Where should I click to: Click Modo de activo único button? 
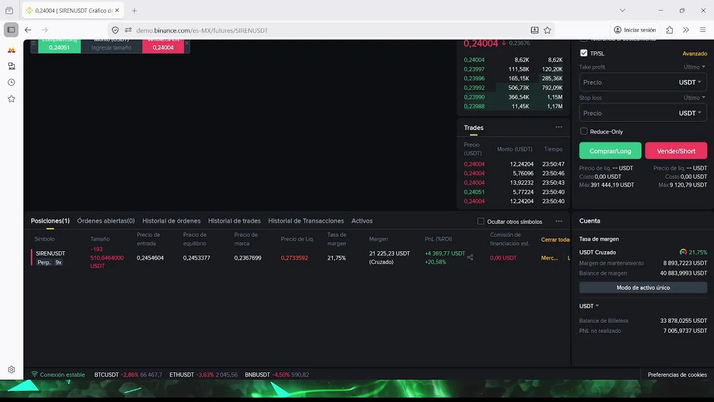643,288
